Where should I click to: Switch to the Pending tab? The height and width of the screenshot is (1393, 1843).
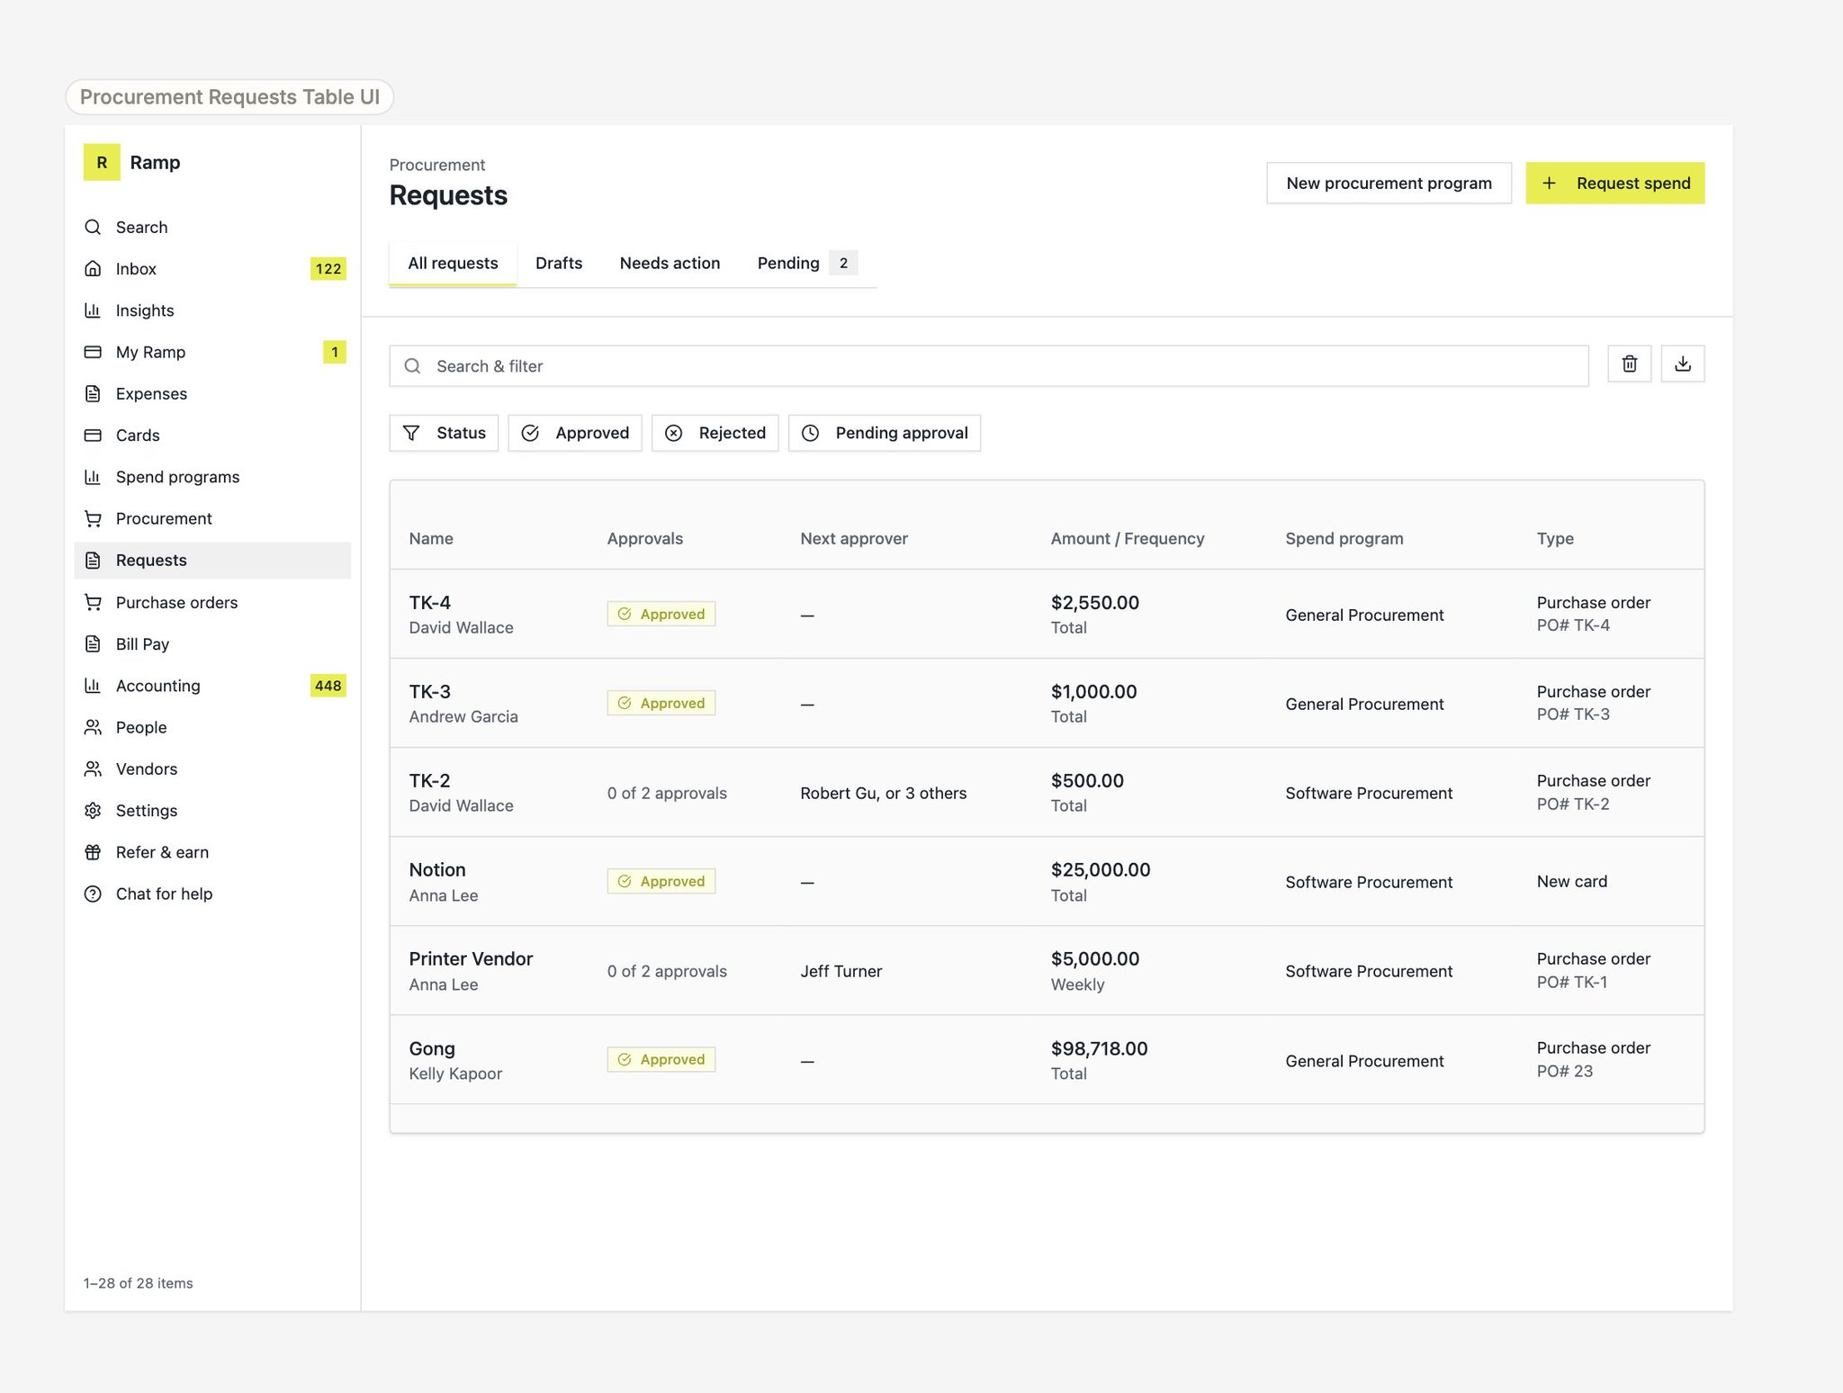[806, 264]
